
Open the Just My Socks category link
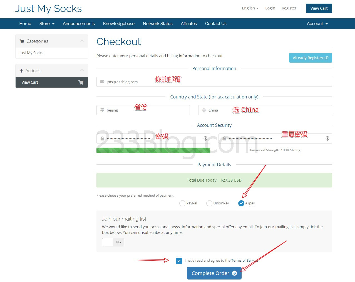[31, 53]
